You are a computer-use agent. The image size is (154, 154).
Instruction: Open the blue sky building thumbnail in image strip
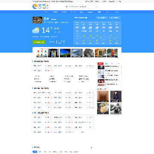tap(65, 53)
